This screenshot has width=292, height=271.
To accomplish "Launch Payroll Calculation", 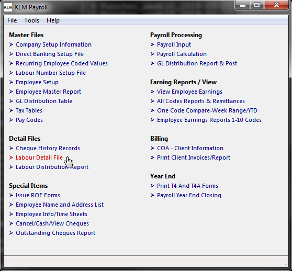I will [182, 54].
